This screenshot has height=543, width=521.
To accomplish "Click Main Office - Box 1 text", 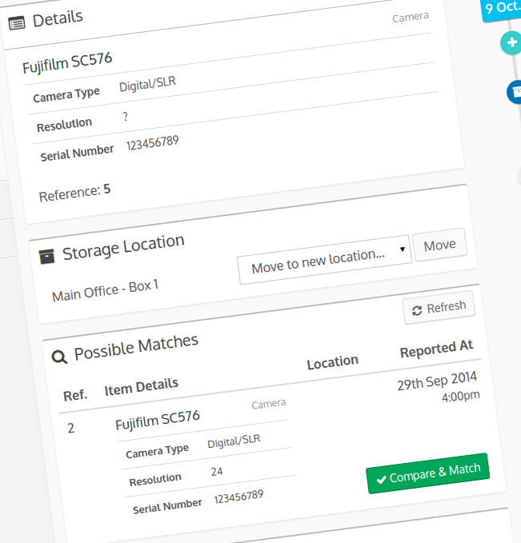I will [106, 291].
